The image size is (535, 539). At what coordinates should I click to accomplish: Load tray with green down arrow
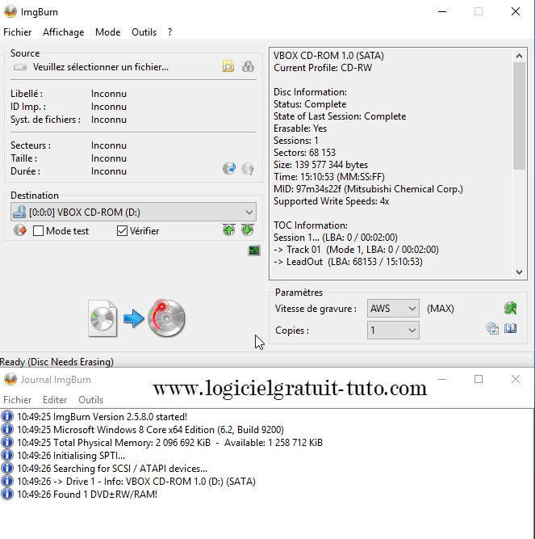point(248,230)
